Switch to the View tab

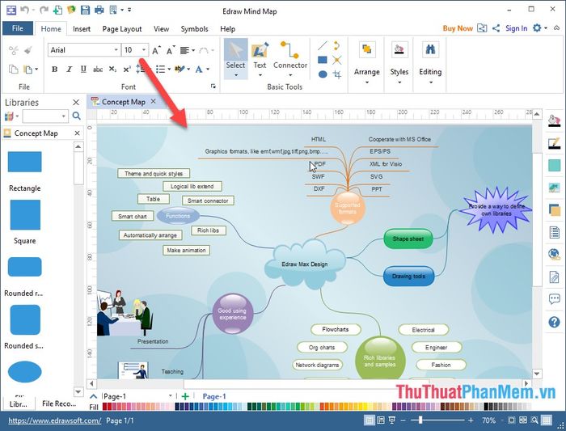161,29
